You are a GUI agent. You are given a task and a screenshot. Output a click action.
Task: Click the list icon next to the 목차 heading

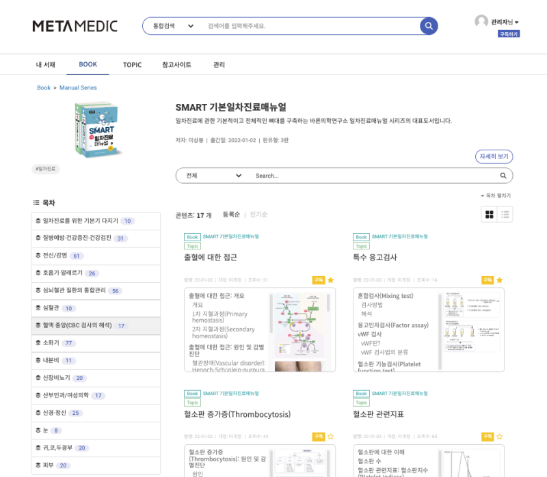35,203
